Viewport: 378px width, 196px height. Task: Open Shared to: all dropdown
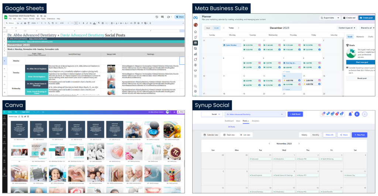(x=367, y=28)
